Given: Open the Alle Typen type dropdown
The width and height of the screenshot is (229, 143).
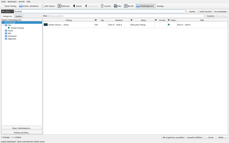Looking at the screenshot, I should 7,11.
